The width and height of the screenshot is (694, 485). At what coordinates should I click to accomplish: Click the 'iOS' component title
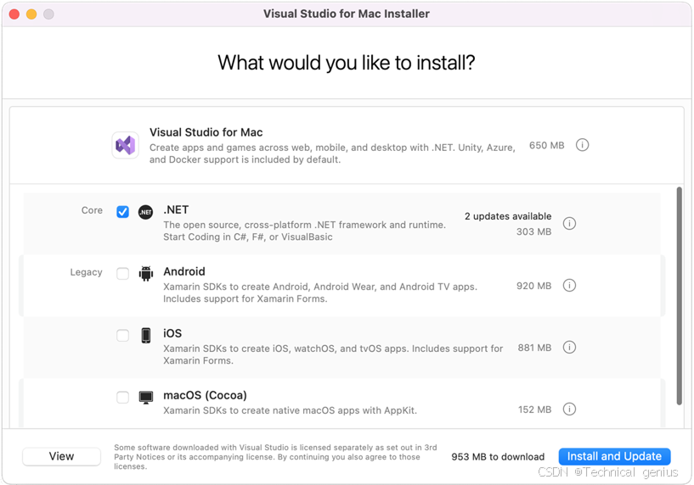pyautogui.click(x=172, y=333)
